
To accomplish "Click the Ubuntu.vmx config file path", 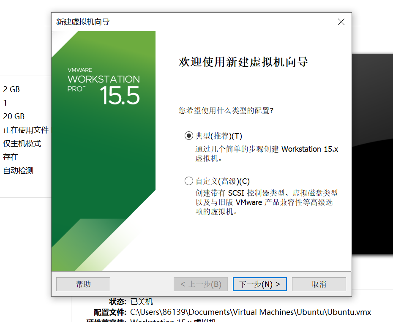I will tap(251, 312).
